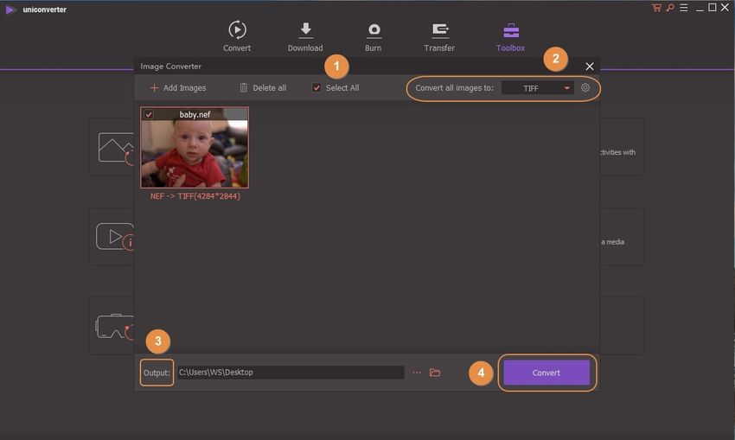
Task: Open the shopping cart icon
Action: click(x=656, y=8)
